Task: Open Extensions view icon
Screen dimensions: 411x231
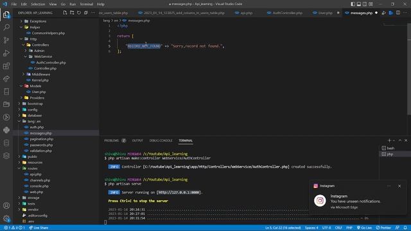Action: (x=6, y=65)
